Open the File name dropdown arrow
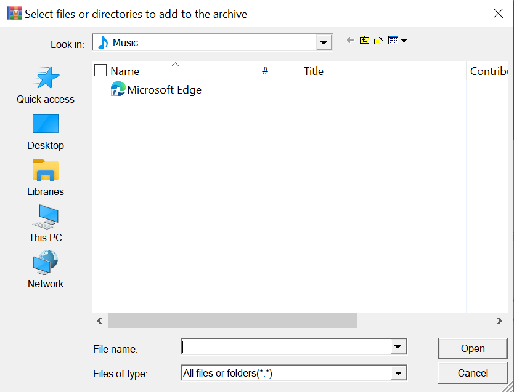 pos(399,348)
